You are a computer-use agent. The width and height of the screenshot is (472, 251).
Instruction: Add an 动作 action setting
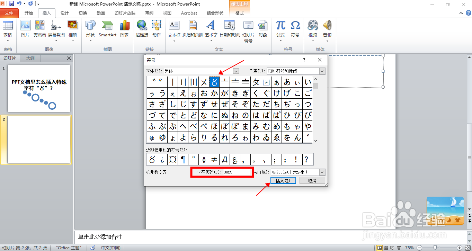157,29
